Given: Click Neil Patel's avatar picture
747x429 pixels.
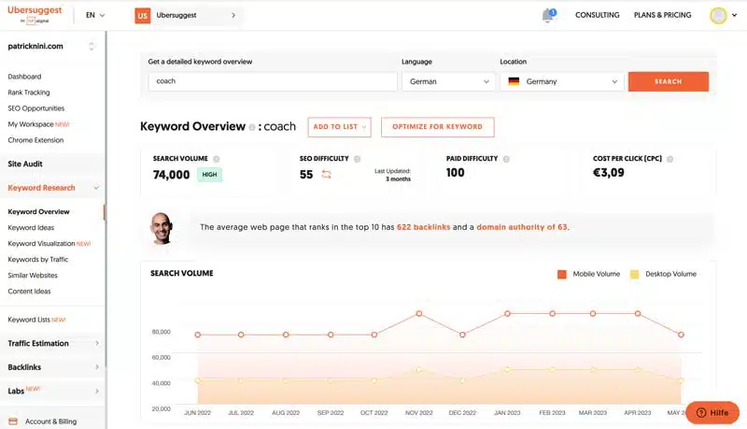Looking at the screenshot, I should [161, 228].
